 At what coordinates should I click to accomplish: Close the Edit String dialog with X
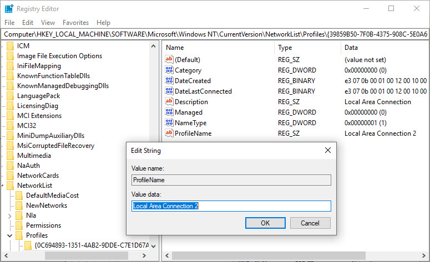pos(328,150)
